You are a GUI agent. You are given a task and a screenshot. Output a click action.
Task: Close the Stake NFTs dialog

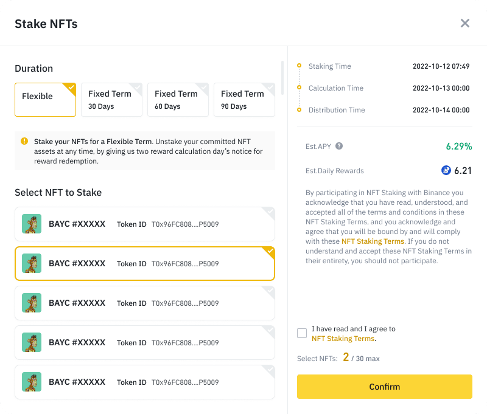pyautogui.click(x=465, y=23)
